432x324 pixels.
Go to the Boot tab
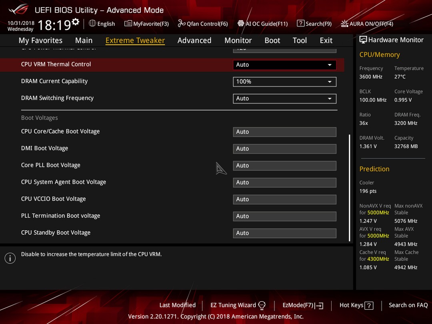272,40
